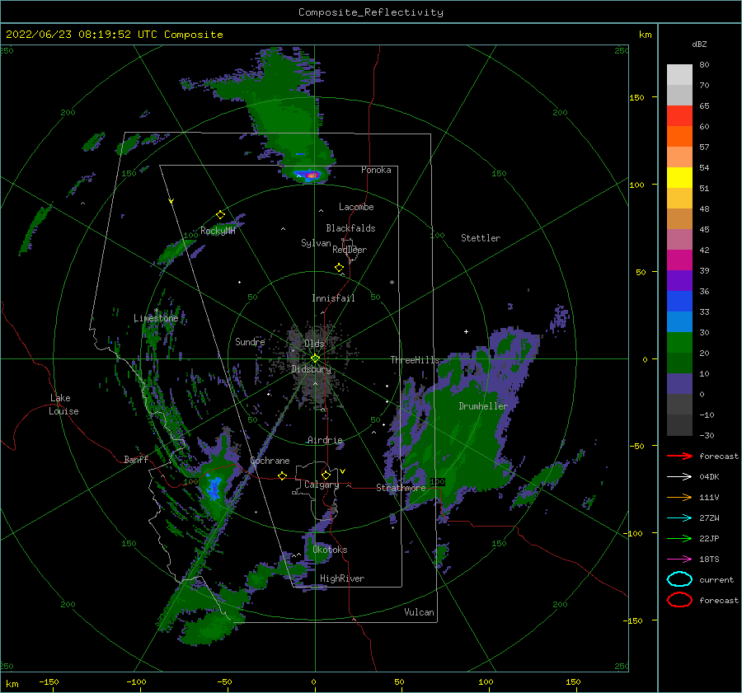Click the Didsbury city label
The height and width of the screenshot is (693, 742).
coord(312,369)
